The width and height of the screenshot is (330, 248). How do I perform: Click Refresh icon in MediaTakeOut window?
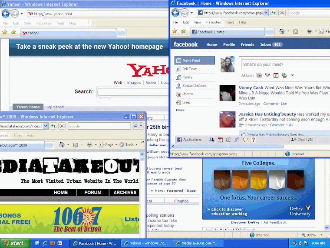click(x=53, y=126)
